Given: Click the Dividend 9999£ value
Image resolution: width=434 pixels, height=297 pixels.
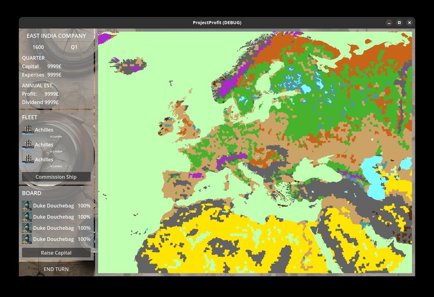Looking at the screenshot, I should tap(52, 102).
